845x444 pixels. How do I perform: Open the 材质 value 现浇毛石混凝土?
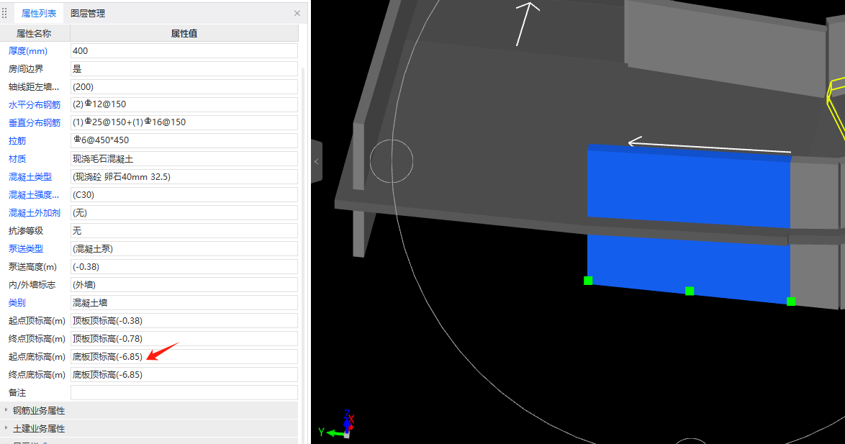tap(184, 159)
